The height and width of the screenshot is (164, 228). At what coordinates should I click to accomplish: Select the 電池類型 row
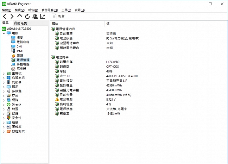[91, 81]
